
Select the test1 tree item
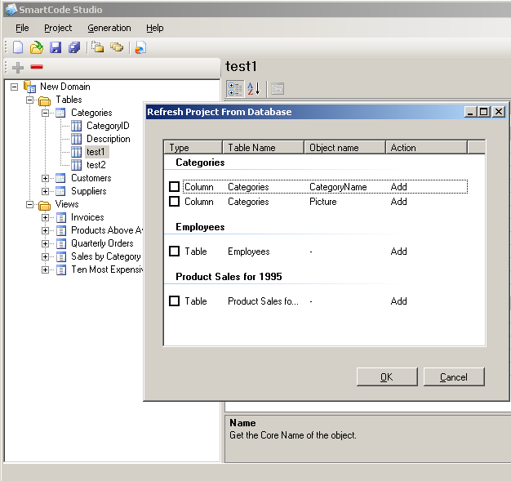(x=96, y=152)
